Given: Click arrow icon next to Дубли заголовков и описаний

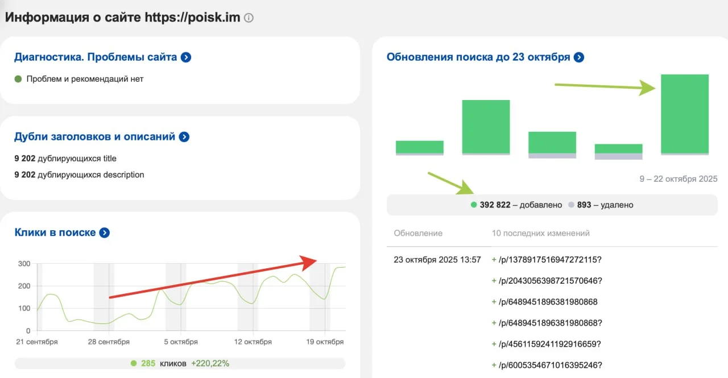Looking at the screenshot, I should [184, 137].
